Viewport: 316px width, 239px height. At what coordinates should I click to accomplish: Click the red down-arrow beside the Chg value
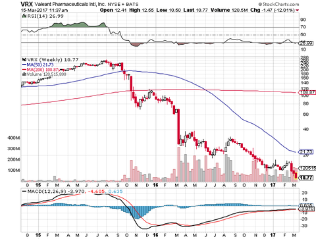coord(298,11)
